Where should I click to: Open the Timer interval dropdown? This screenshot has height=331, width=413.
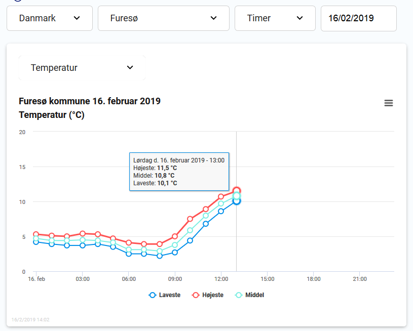(x=275, y=18)
